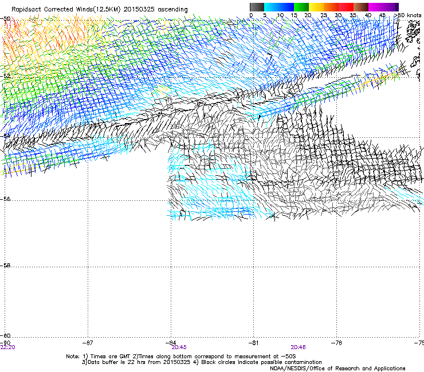Click the '-90' longitude label

[x=5, y=343]
